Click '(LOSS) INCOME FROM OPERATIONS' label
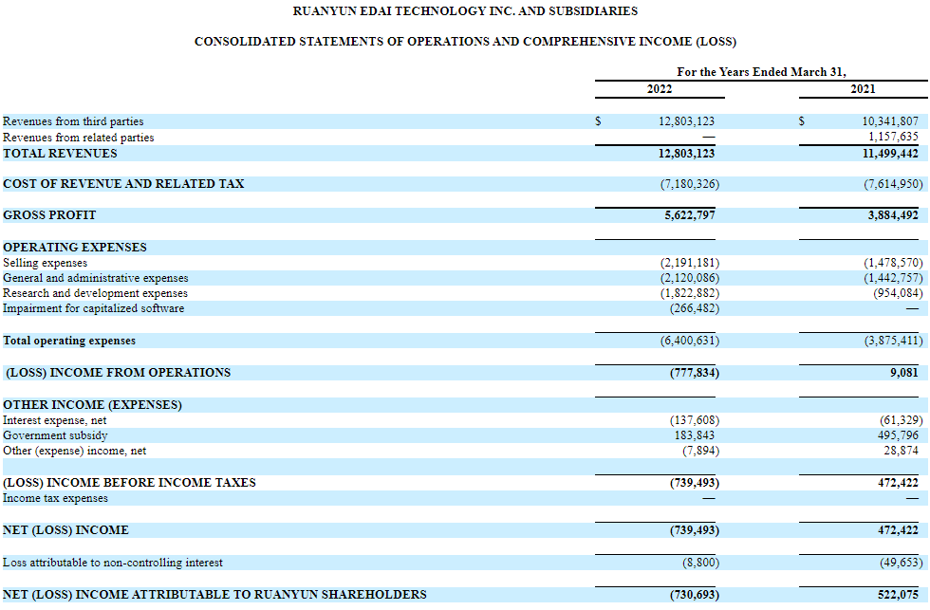Screen dimensions: 930x610 point(118,373)
